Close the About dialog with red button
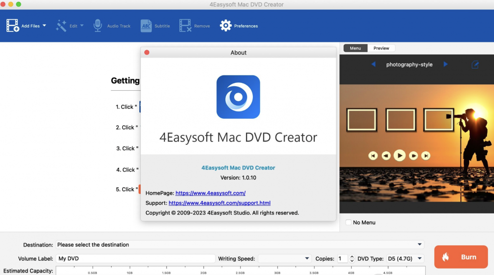 pyautogui.click(x=147, y=52)
